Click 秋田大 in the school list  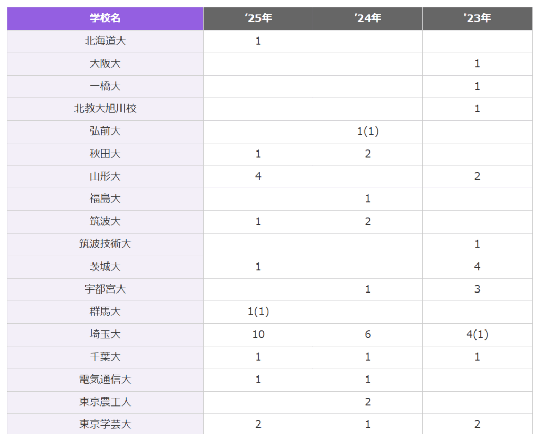pyautogui.click(x=105, y=154)
